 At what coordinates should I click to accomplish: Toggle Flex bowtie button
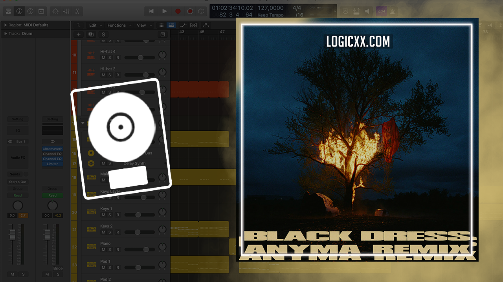click(193, 25)
